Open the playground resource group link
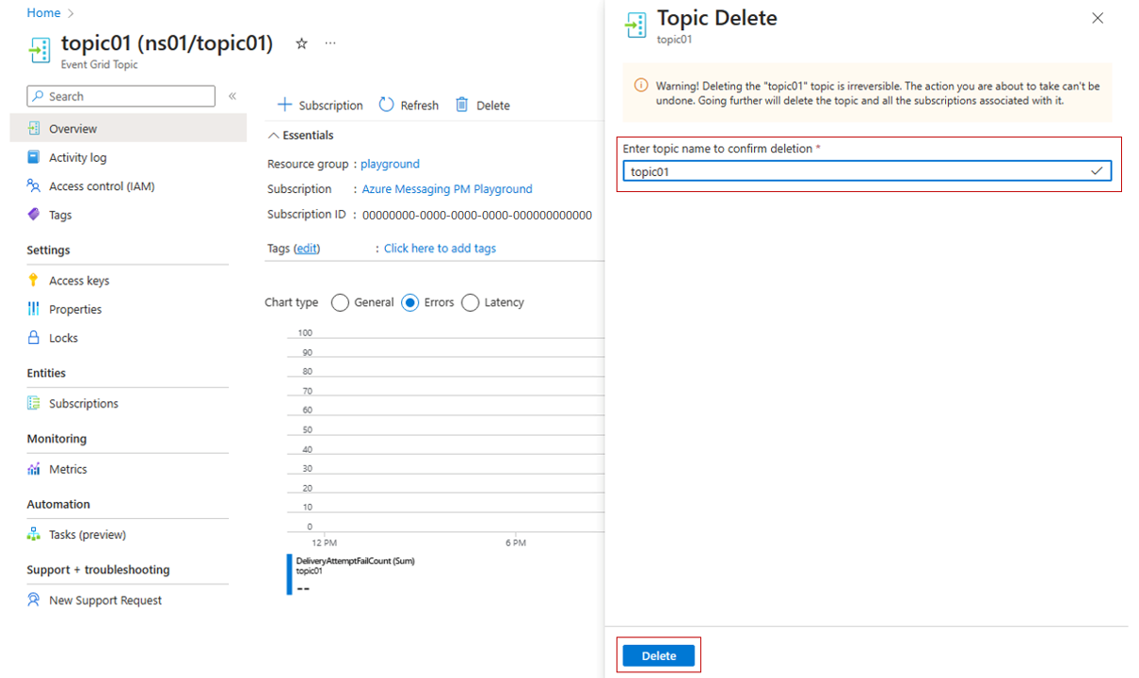 tap(390, 164)
